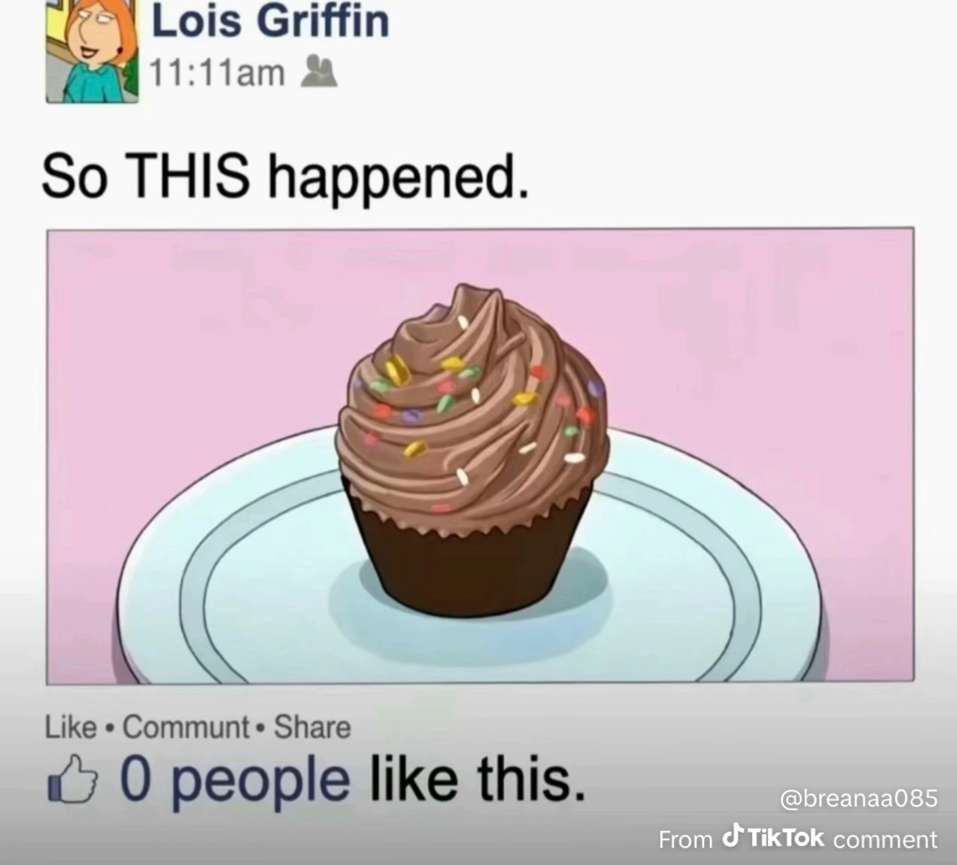Open the cupcake photo attachment
The image size is (957, 865).
click(x=481, y=456)
